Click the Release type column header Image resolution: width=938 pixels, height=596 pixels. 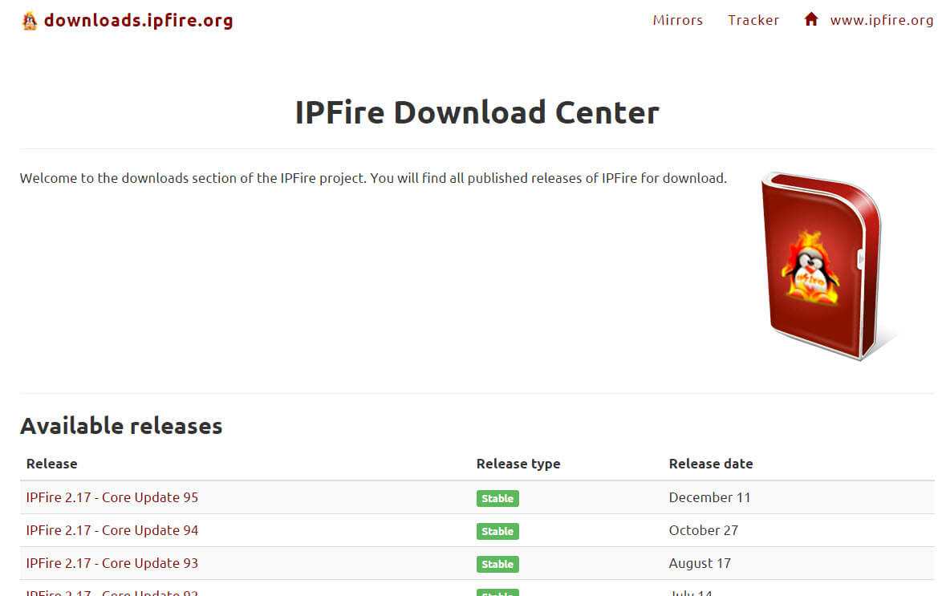518,464
